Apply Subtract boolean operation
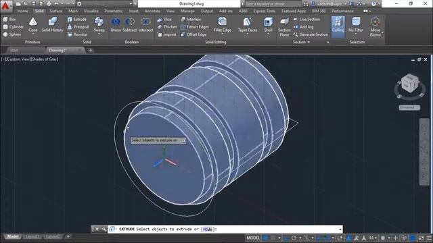The width and height of the screenshot is (433, 243). pos(129,24)
